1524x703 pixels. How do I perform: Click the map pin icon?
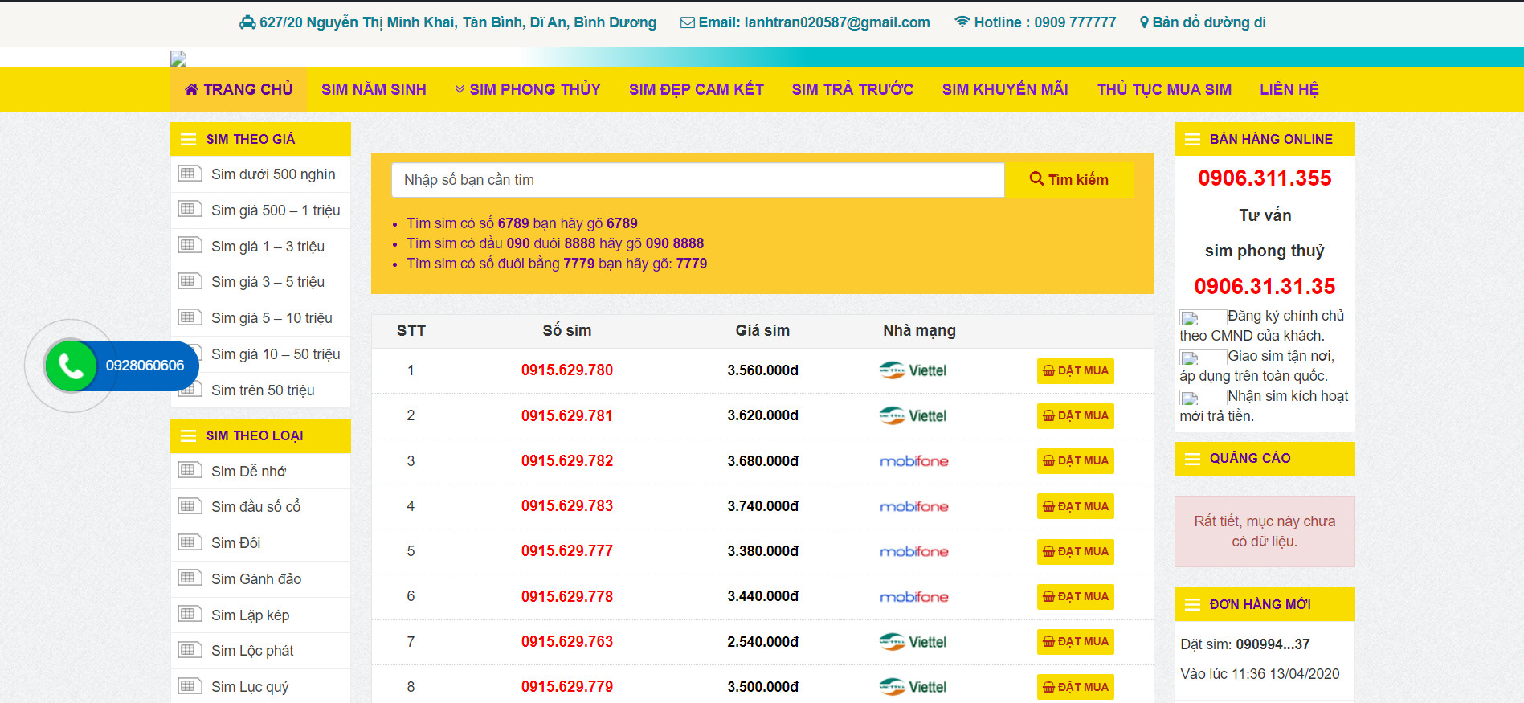click(x=1144, y=22)
